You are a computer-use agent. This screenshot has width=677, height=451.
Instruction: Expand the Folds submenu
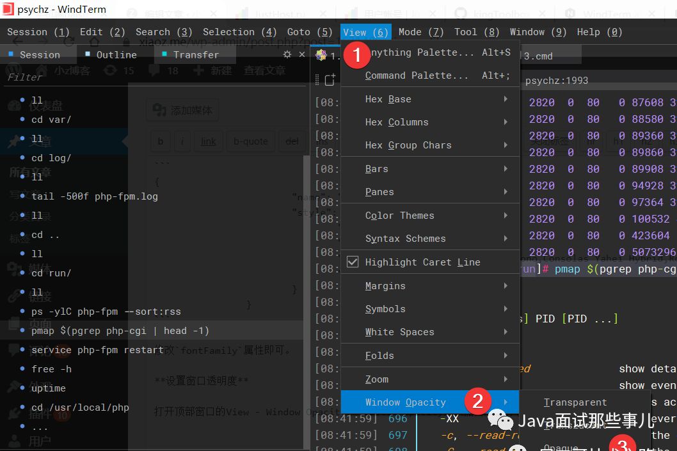[x=431, y=356]
